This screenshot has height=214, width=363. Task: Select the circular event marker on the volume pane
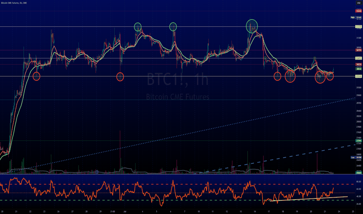(x=97, y=172)
